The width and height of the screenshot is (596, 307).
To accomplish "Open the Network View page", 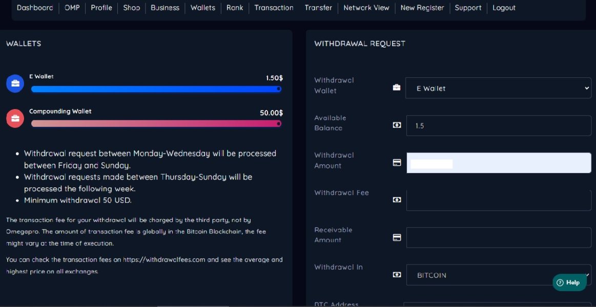I will [366, 8].
